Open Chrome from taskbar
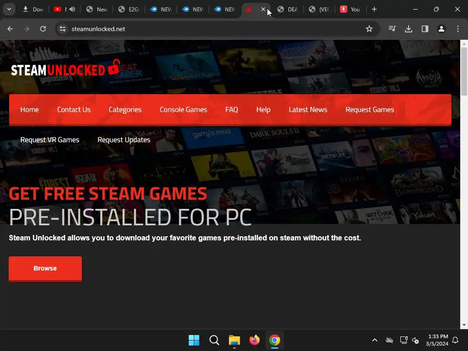 275,340
